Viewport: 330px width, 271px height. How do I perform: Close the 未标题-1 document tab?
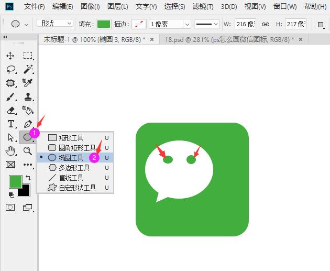(152, 39)
